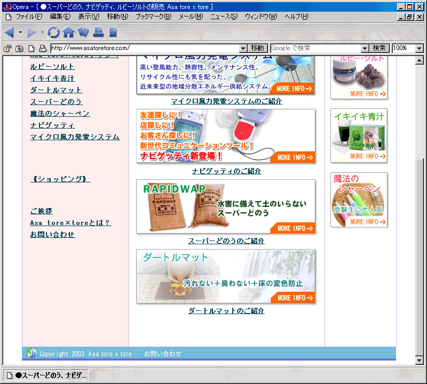Click the page scrollbar down arrow
The width and height of the screenshot is (427, 384).
(420, 361)
